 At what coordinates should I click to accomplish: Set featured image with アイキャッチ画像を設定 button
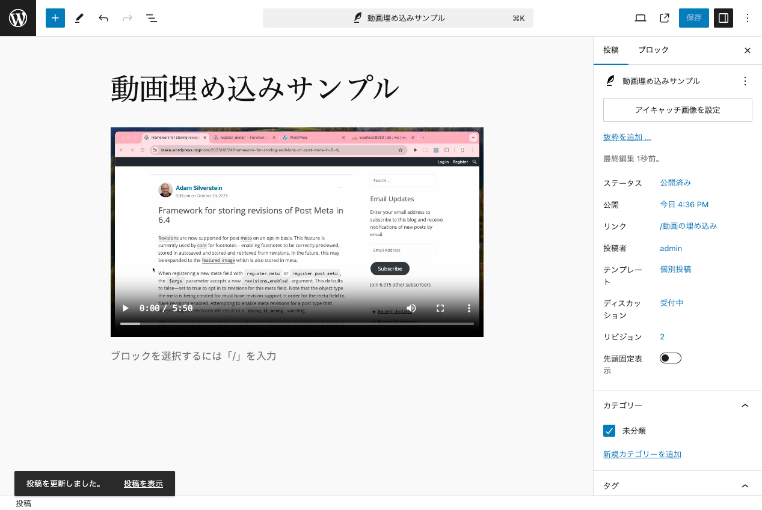[x=678, y=110]
